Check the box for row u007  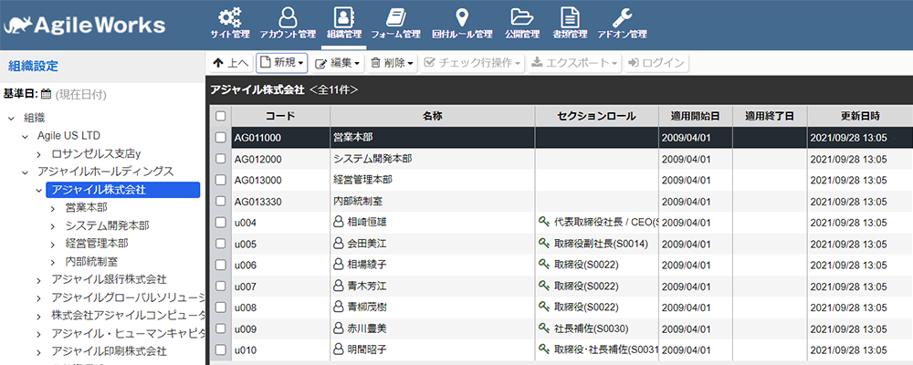tap(220, 286)
